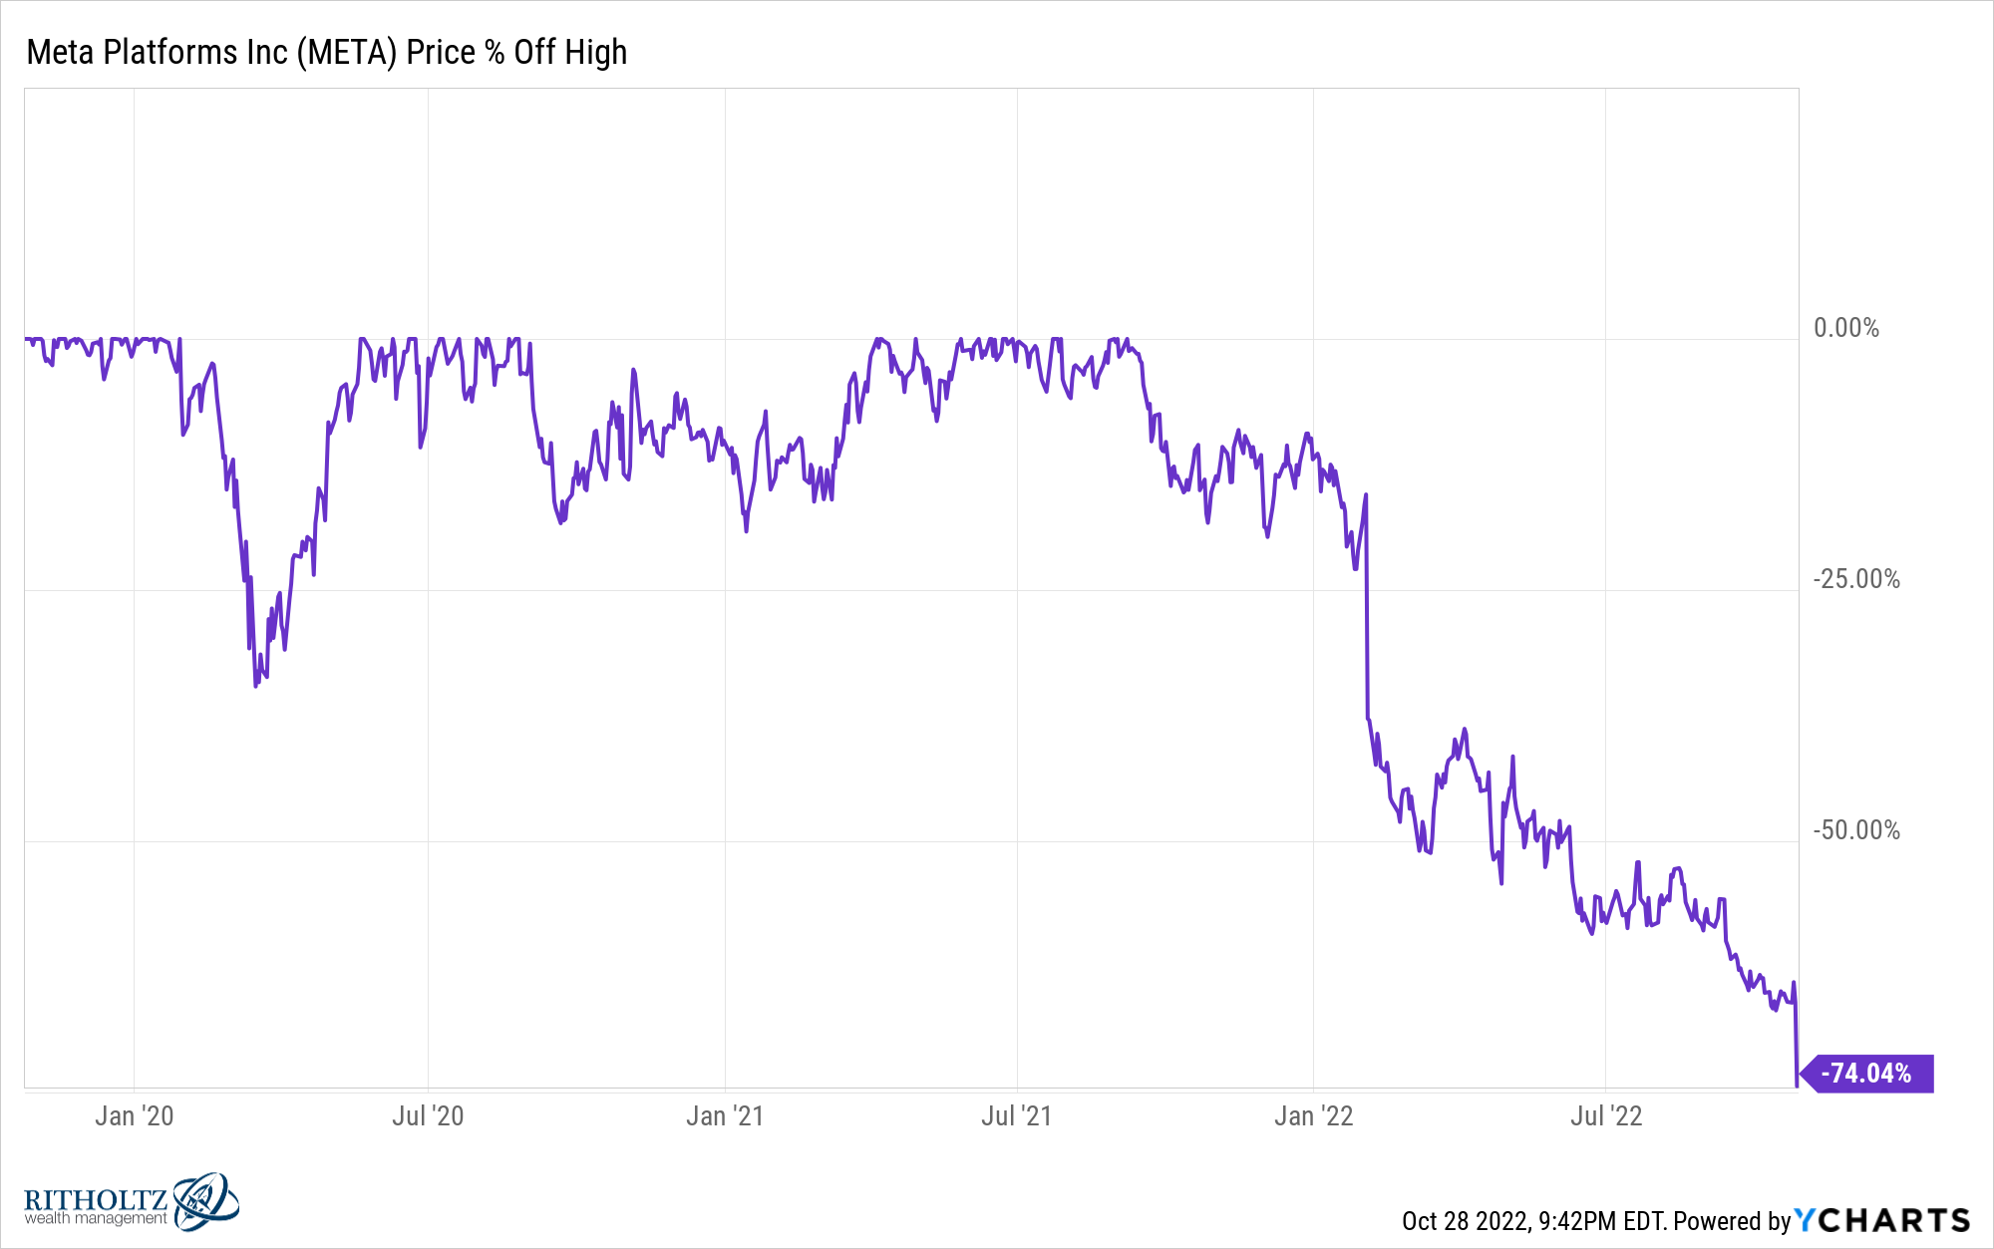Click the -50.00% y-axis label
1994x1249 pixels.
[x=1856, y=830]
